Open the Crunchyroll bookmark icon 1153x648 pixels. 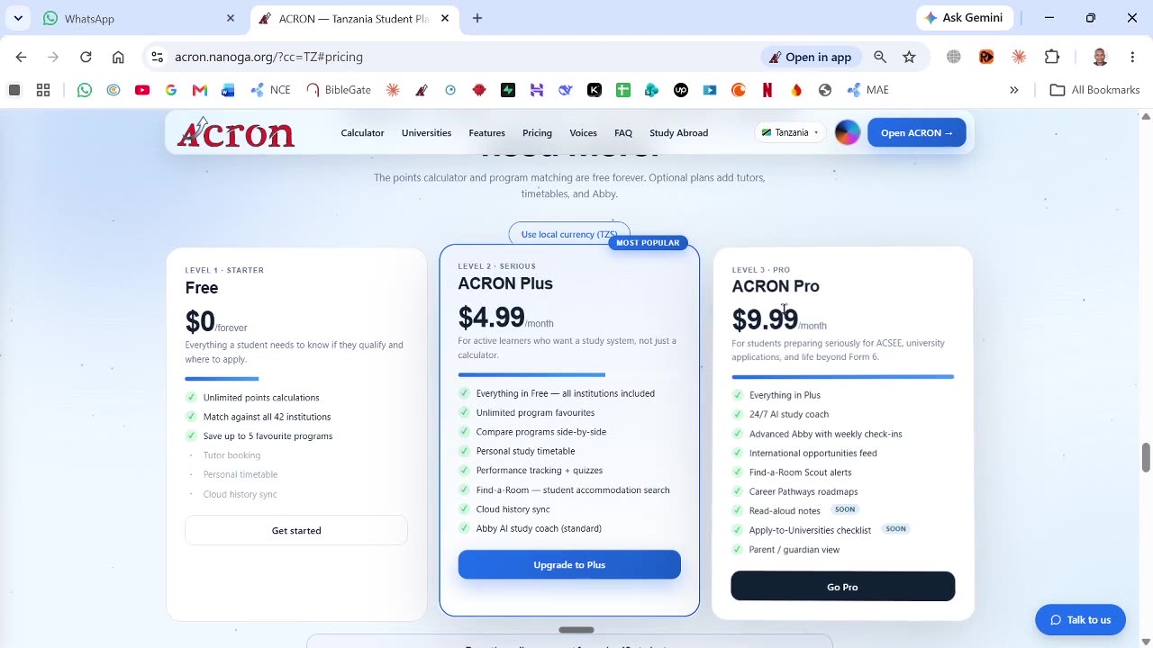pyautogui.click(x=739, y=90)
